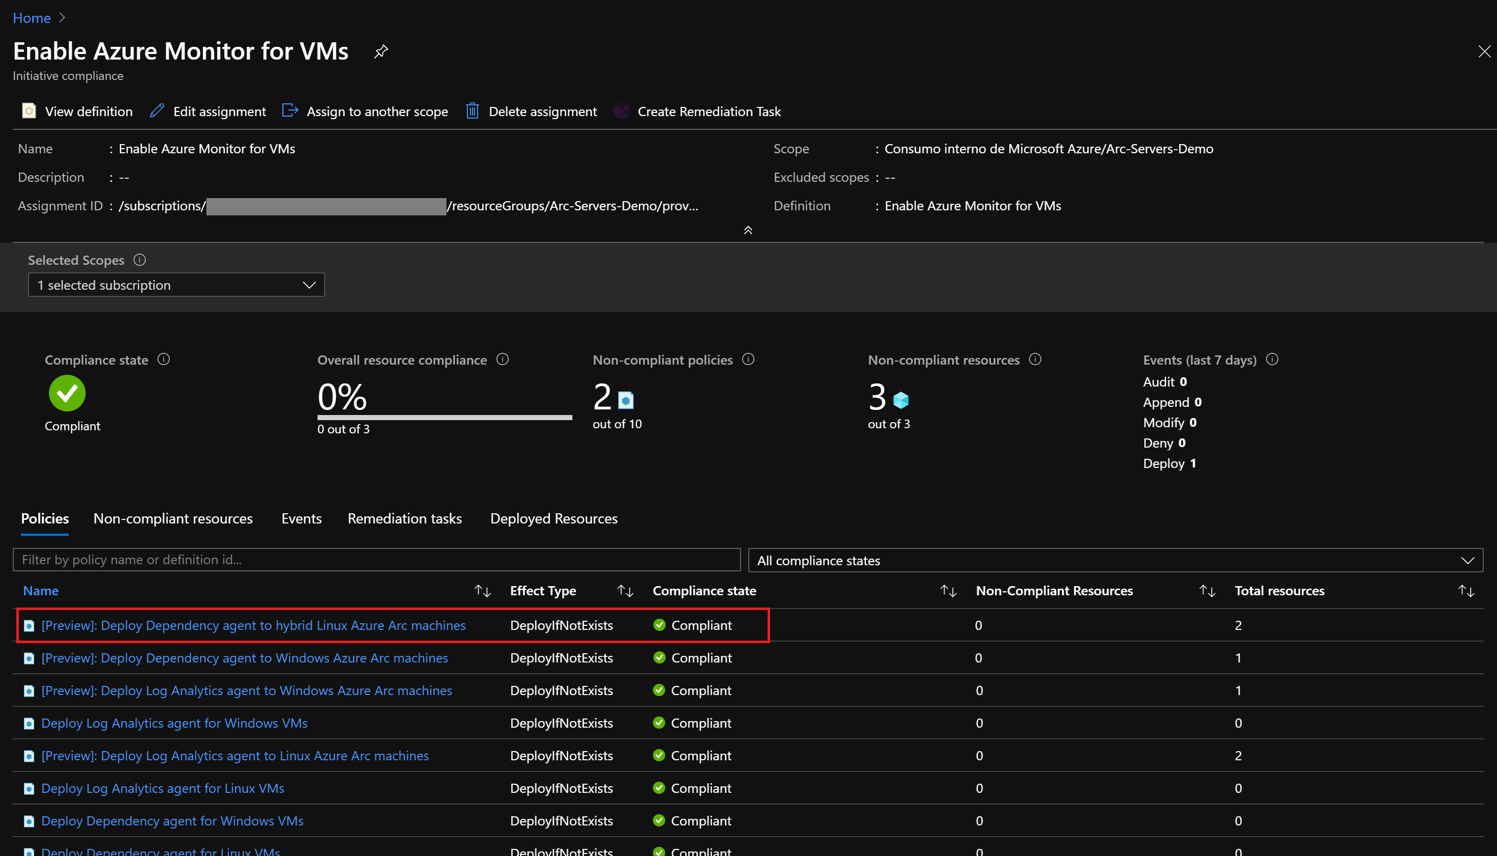Go to the Home breadcrumb link
The height and width of the screenshot is (856, 1497).
click(x=32, y=18)
